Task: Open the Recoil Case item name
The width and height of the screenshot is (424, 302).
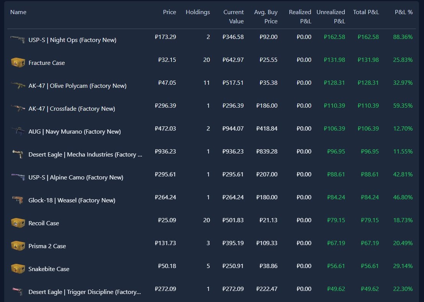Action: click(44, 223)
